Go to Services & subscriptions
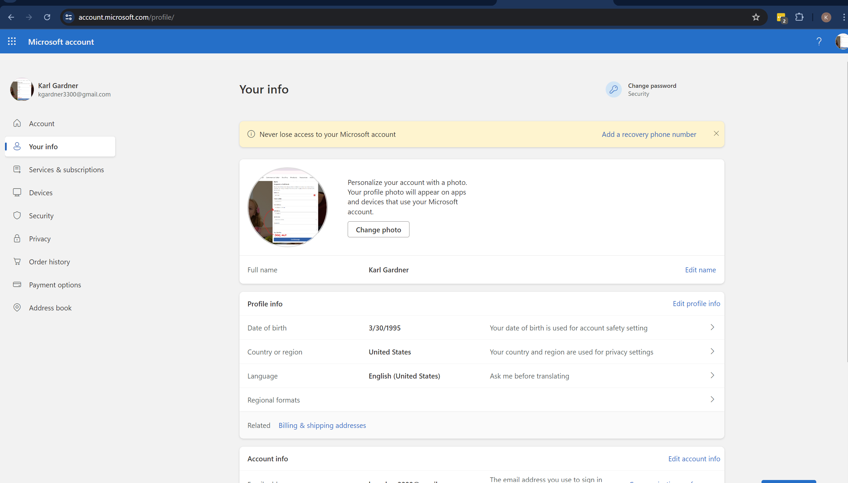The width and height of the screenshot is (848, 483). 60,170
